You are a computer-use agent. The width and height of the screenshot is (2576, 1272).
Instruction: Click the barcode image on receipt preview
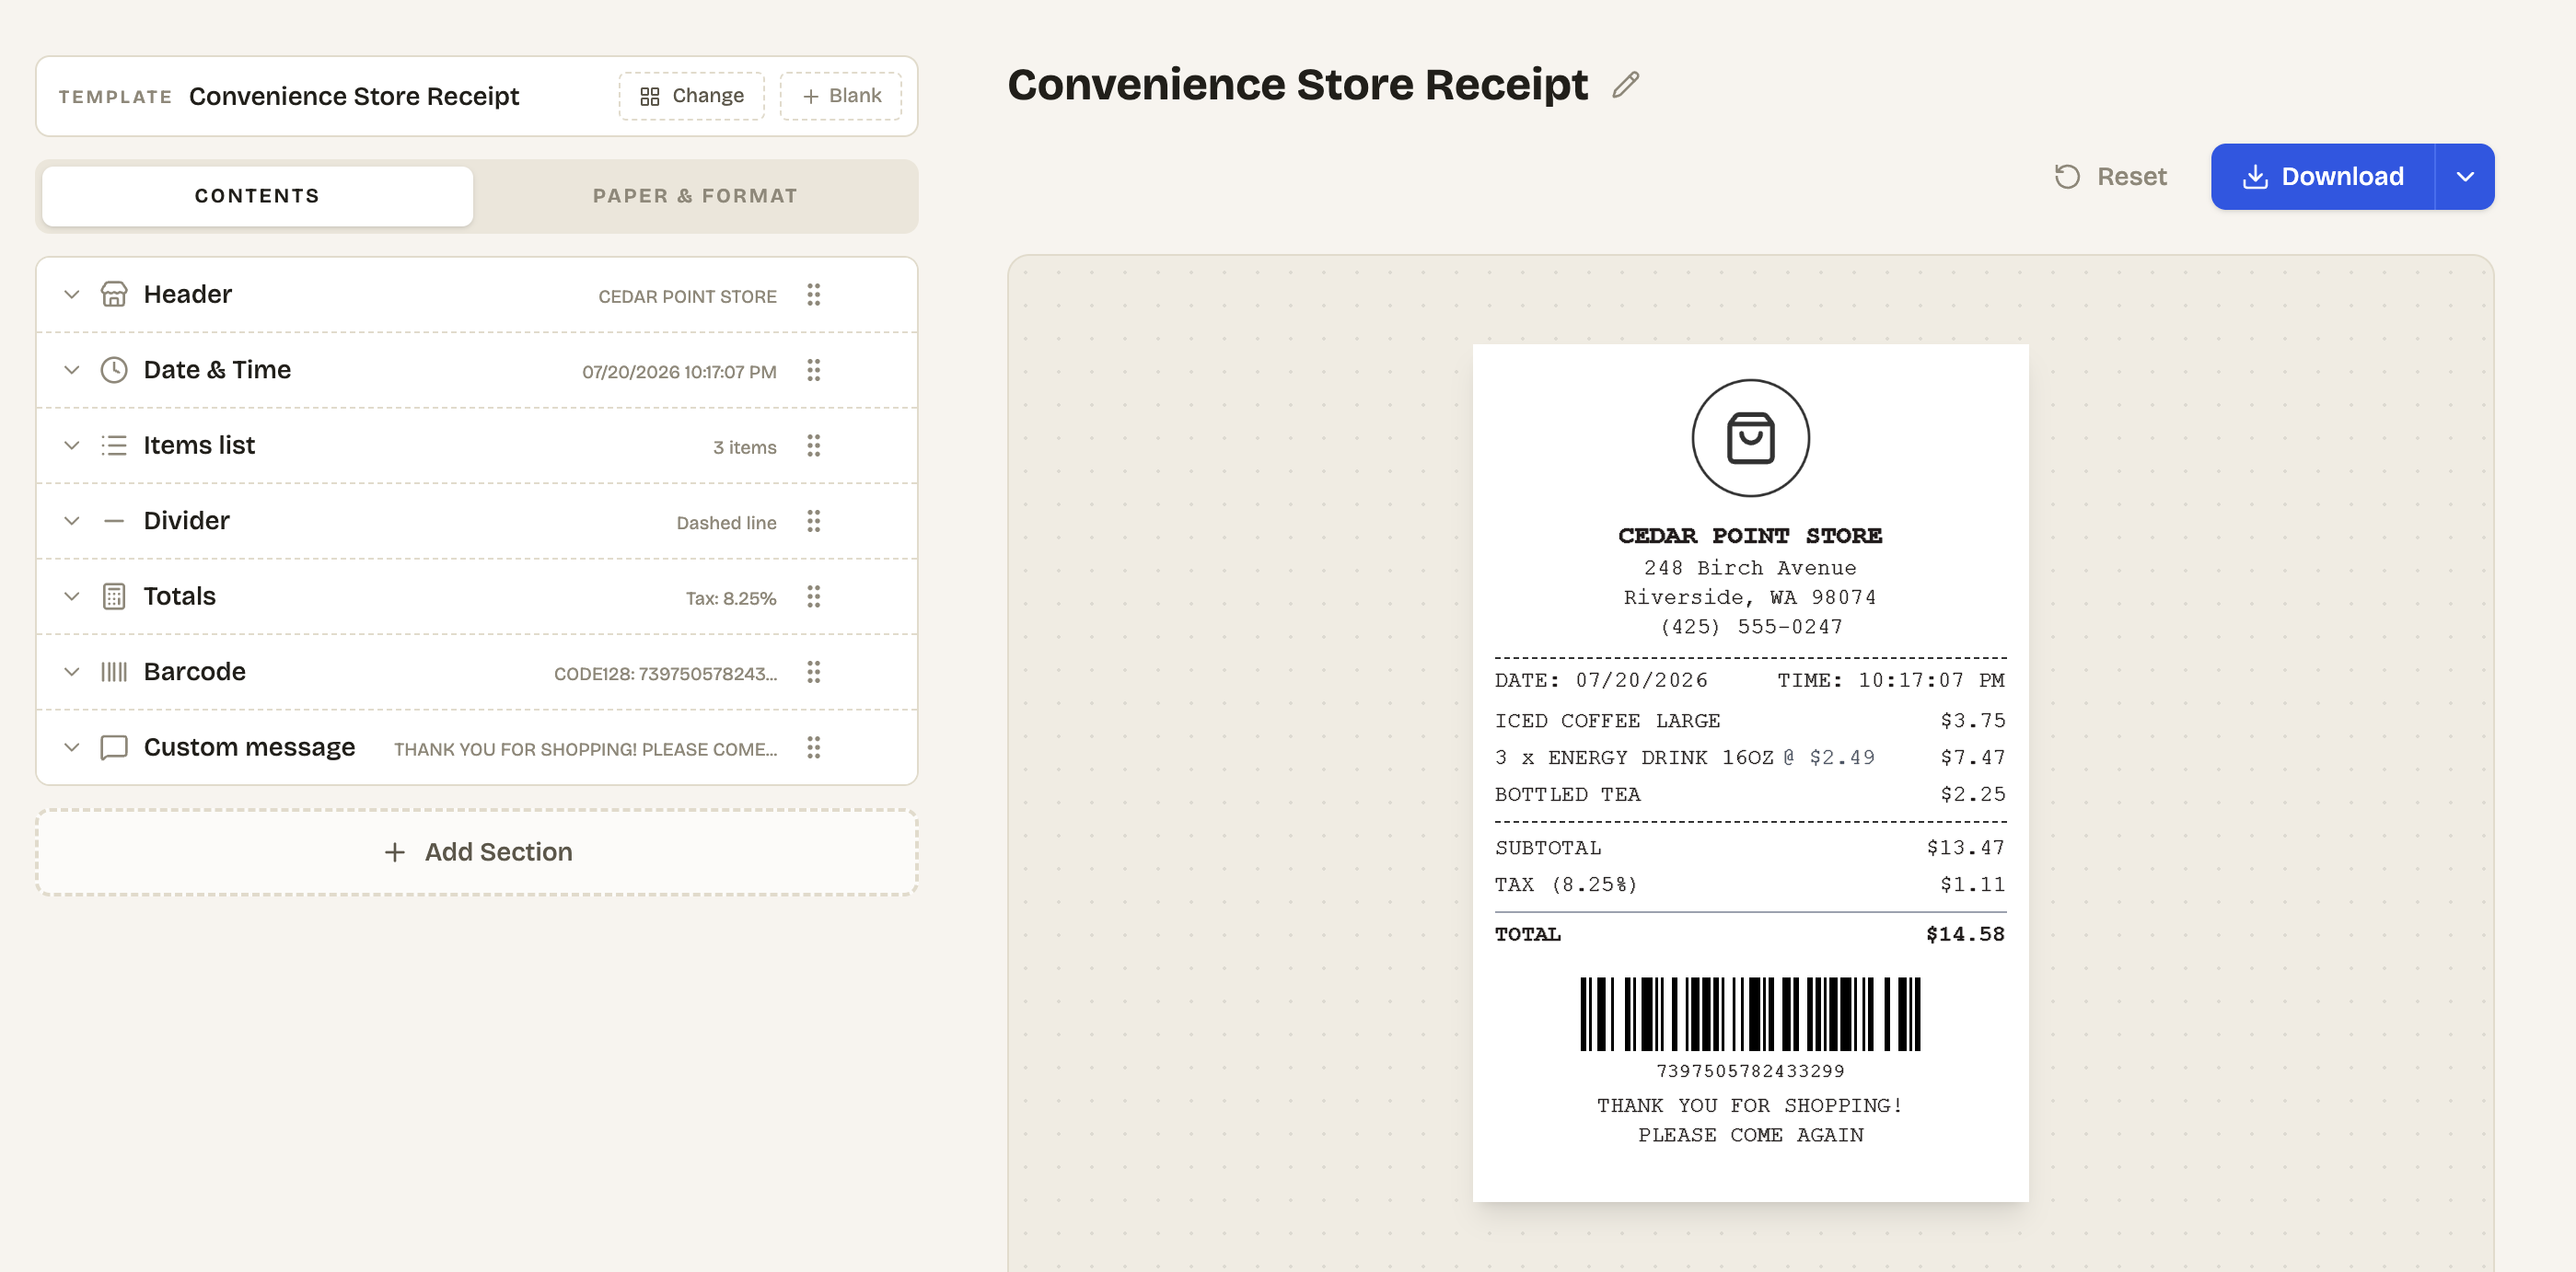pyautogui.click(x=1750, y=1014)
